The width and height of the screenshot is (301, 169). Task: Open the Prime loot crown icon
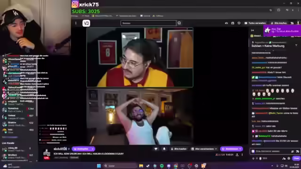coord(226,23)
